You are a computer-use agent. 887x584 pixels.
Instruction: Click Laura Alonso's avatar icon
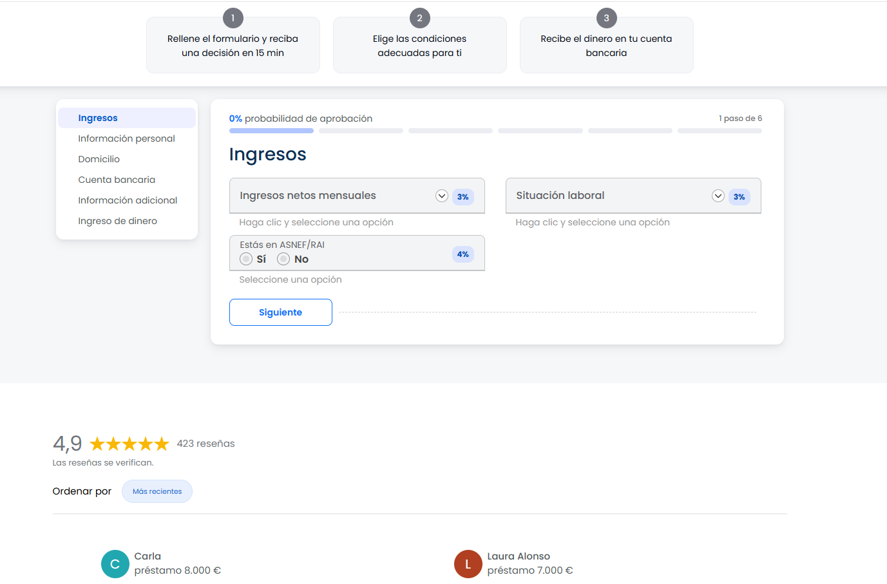[x=468, y=564]
